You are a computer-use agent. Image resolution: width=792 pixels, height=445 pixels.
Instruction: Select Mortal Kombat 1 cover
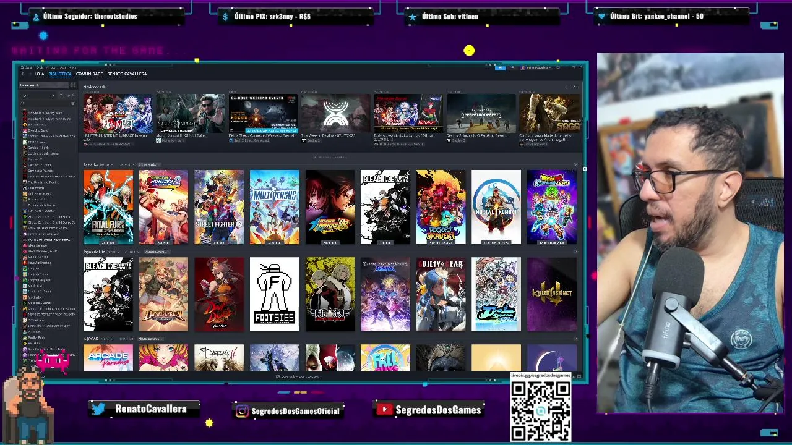click(x=496, y=207)
